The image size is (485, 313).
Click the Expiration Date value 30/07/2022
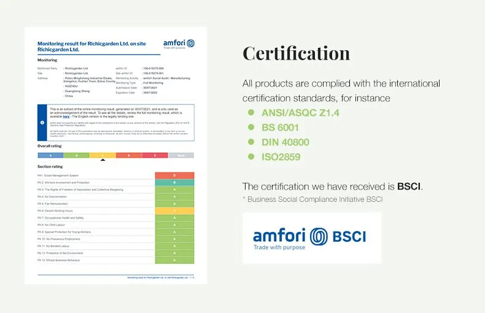pyautogui.click(x=150, y=93)
